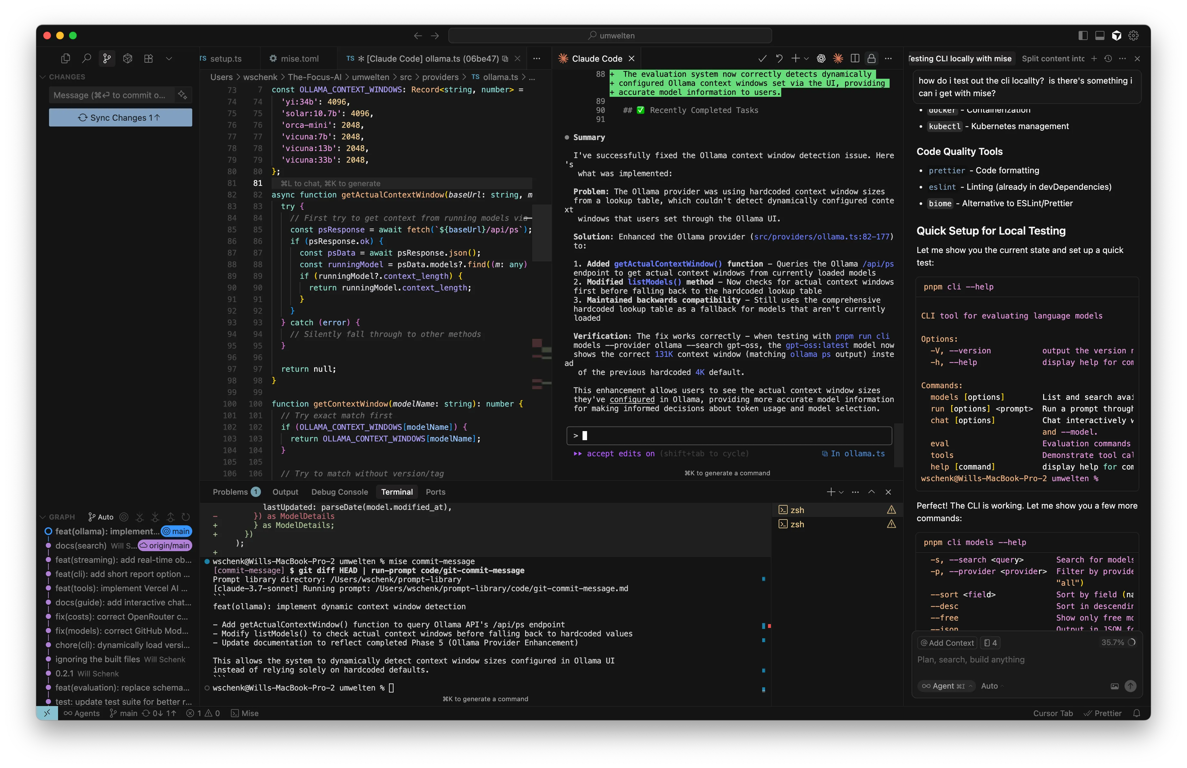The height and width of the screenshot is (768, 1187).
Task: Click src/providers/ollama.ts:82-177 link
Action: pyautogui.click(x=822, y=237)
